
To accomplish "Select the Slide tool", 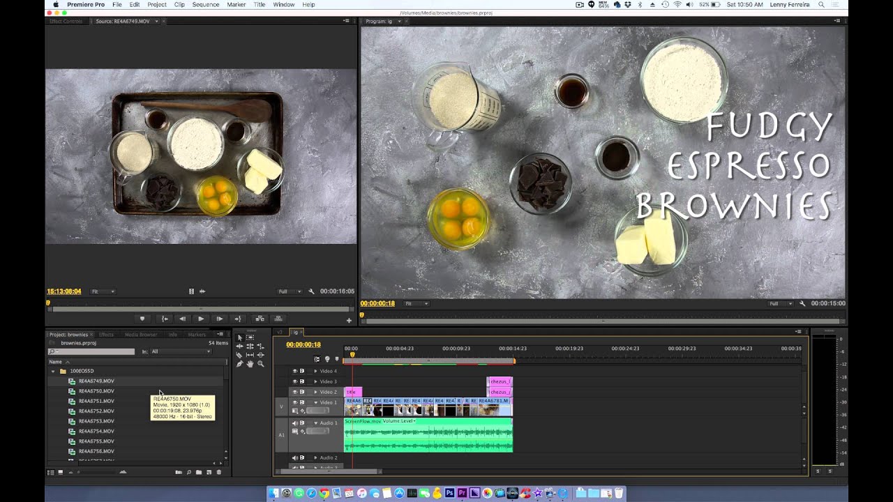I will tap(260, 355).
